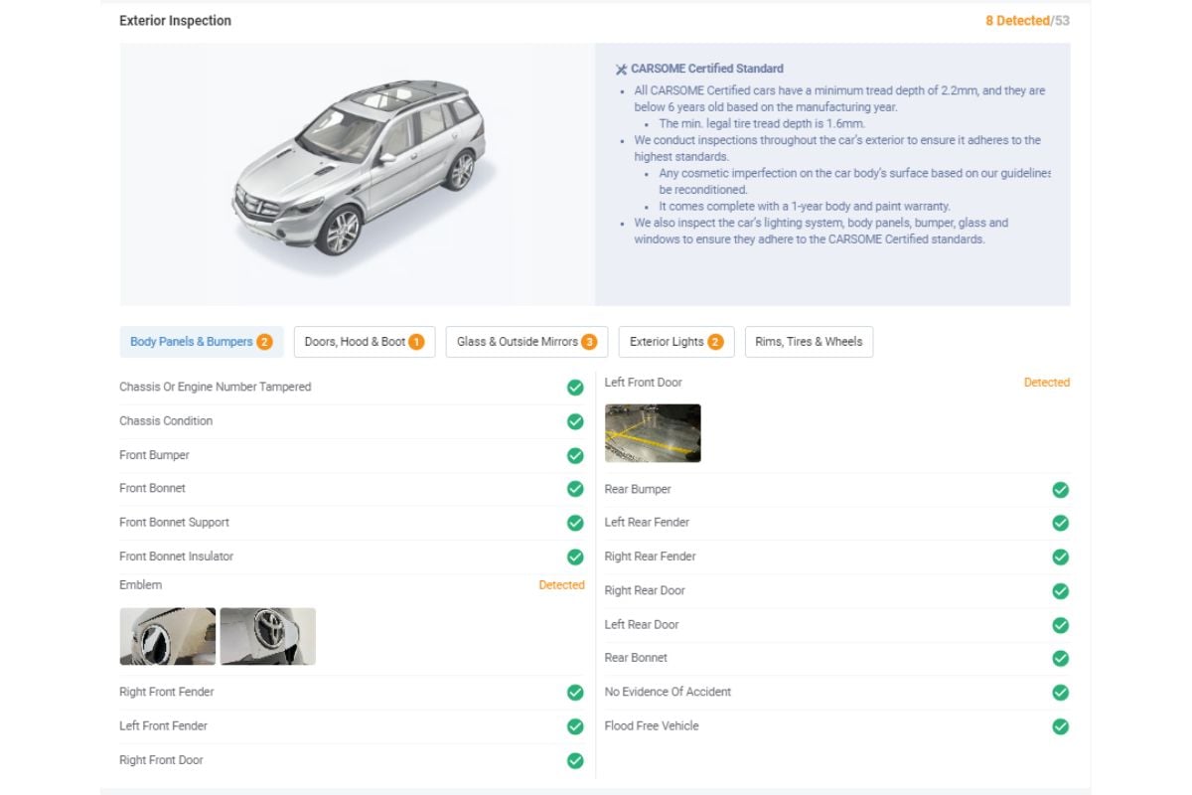This screenshot has height=795, width=1192.
Task: Click the verified check for Rear Bumper
Action: point(1060,489)
